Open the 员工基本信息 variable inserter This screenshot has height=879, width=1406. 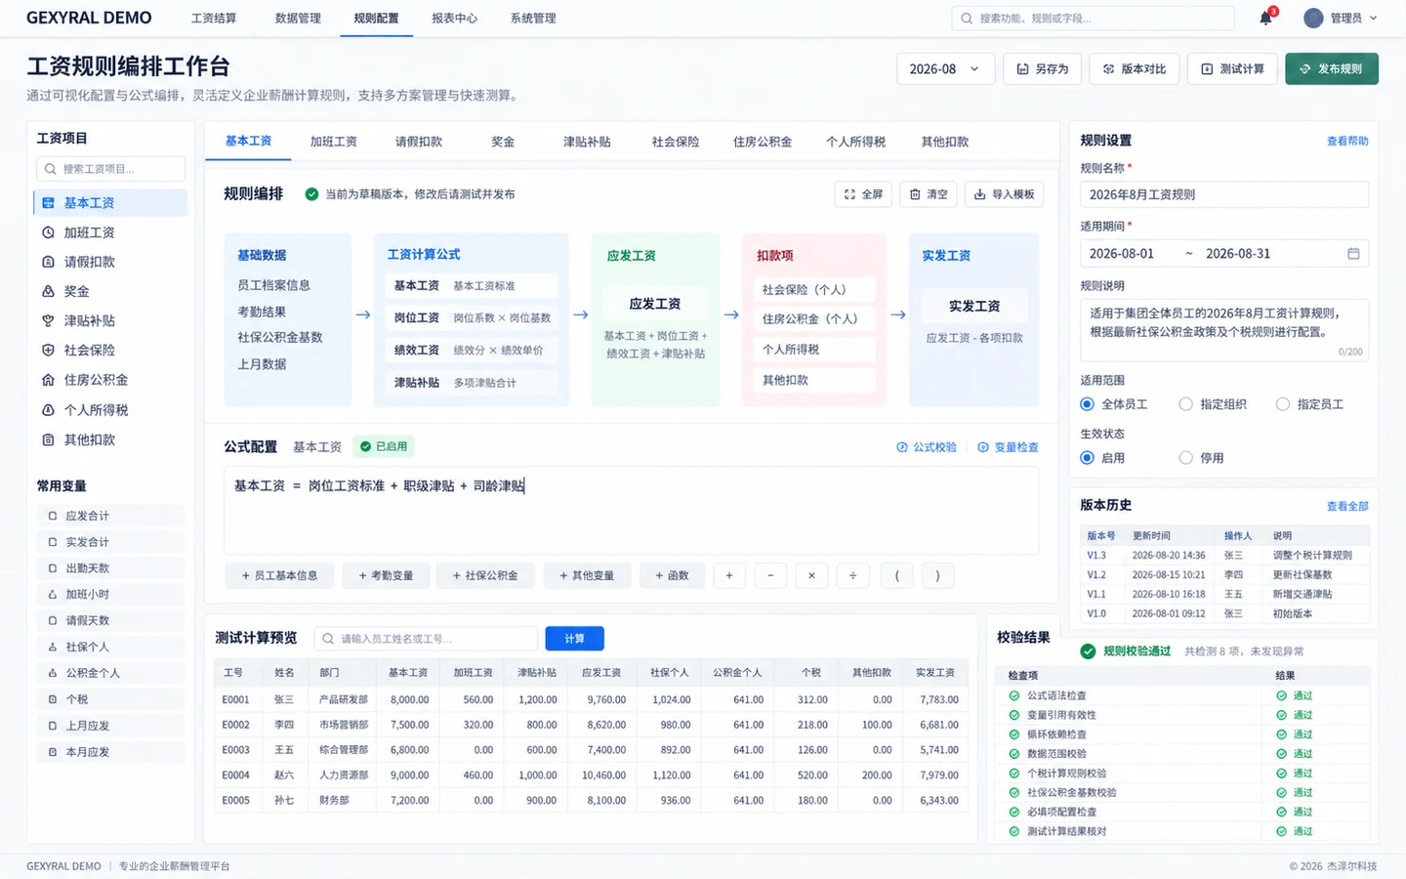tap(279, 575)
